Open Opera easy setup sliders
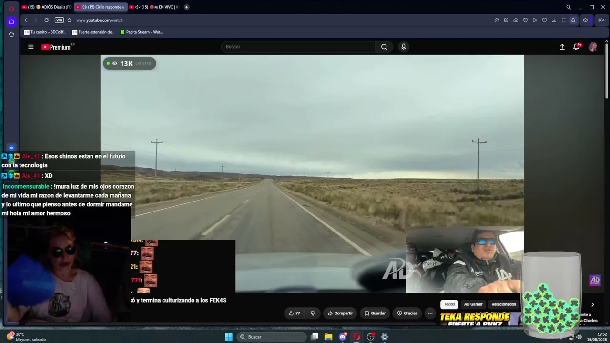The width and height of the screenshot is (610, 343). pyautogui.click(x=563, y=20)
